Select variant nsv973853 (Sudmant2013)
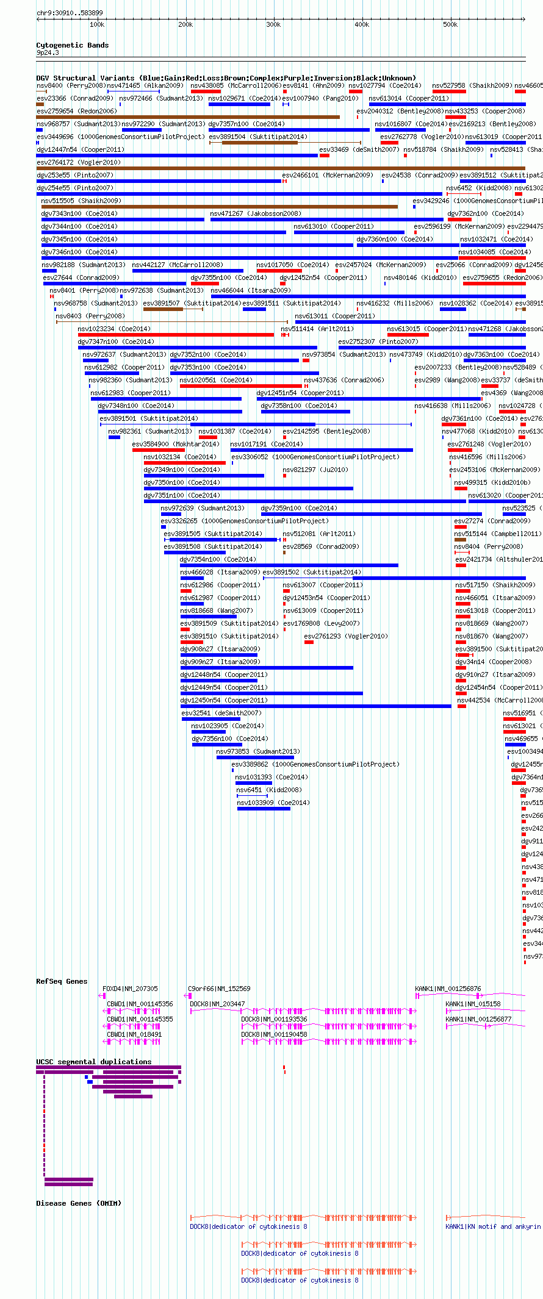The height and width of the screenshot is (1299, 543). [258, 751]
